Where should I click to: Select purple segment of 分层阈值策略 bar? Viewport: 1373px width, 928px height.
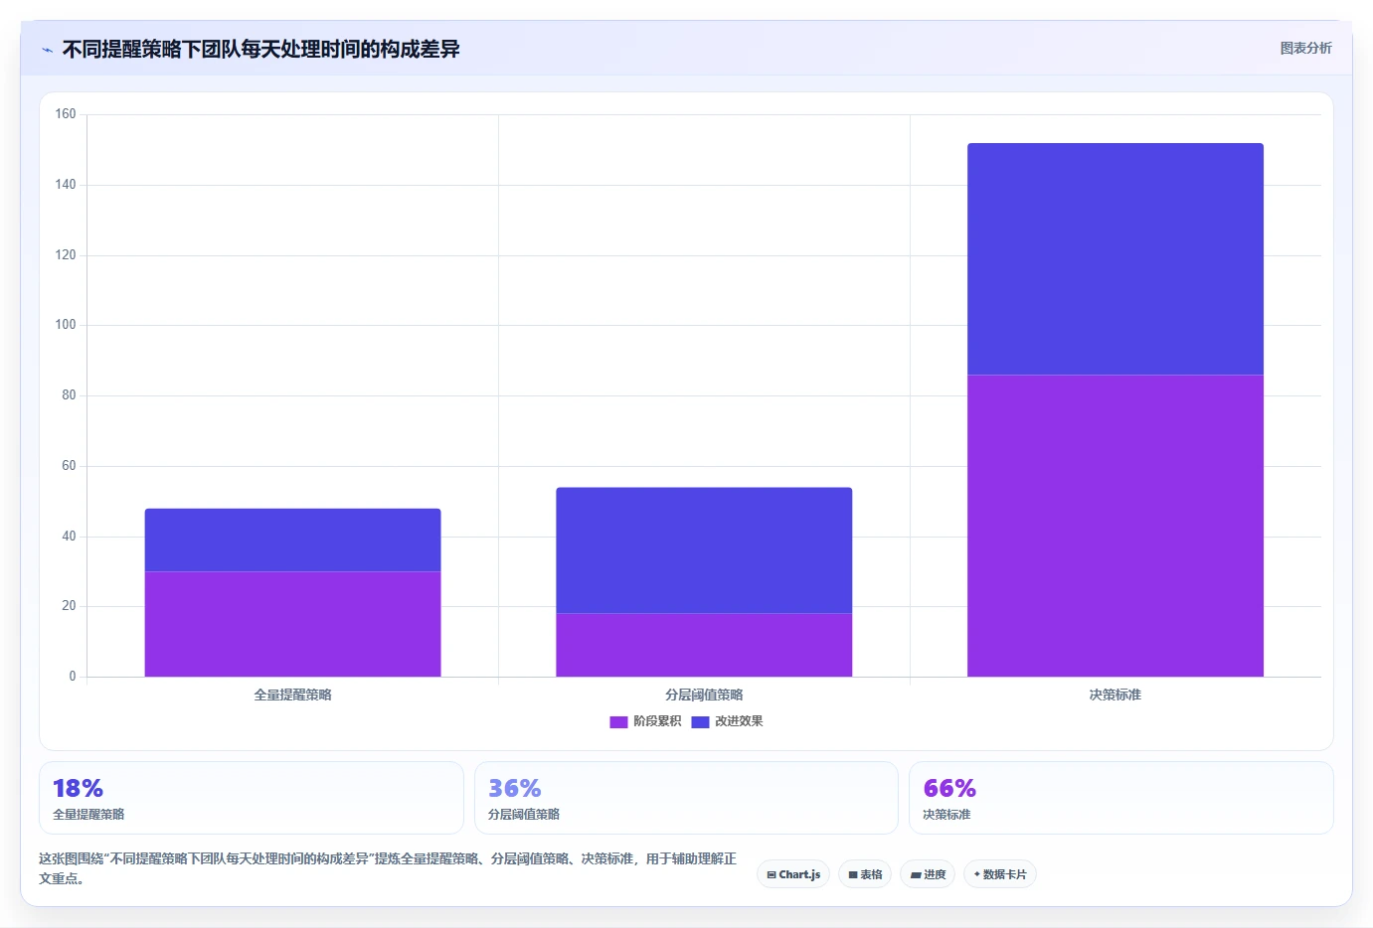704,645
